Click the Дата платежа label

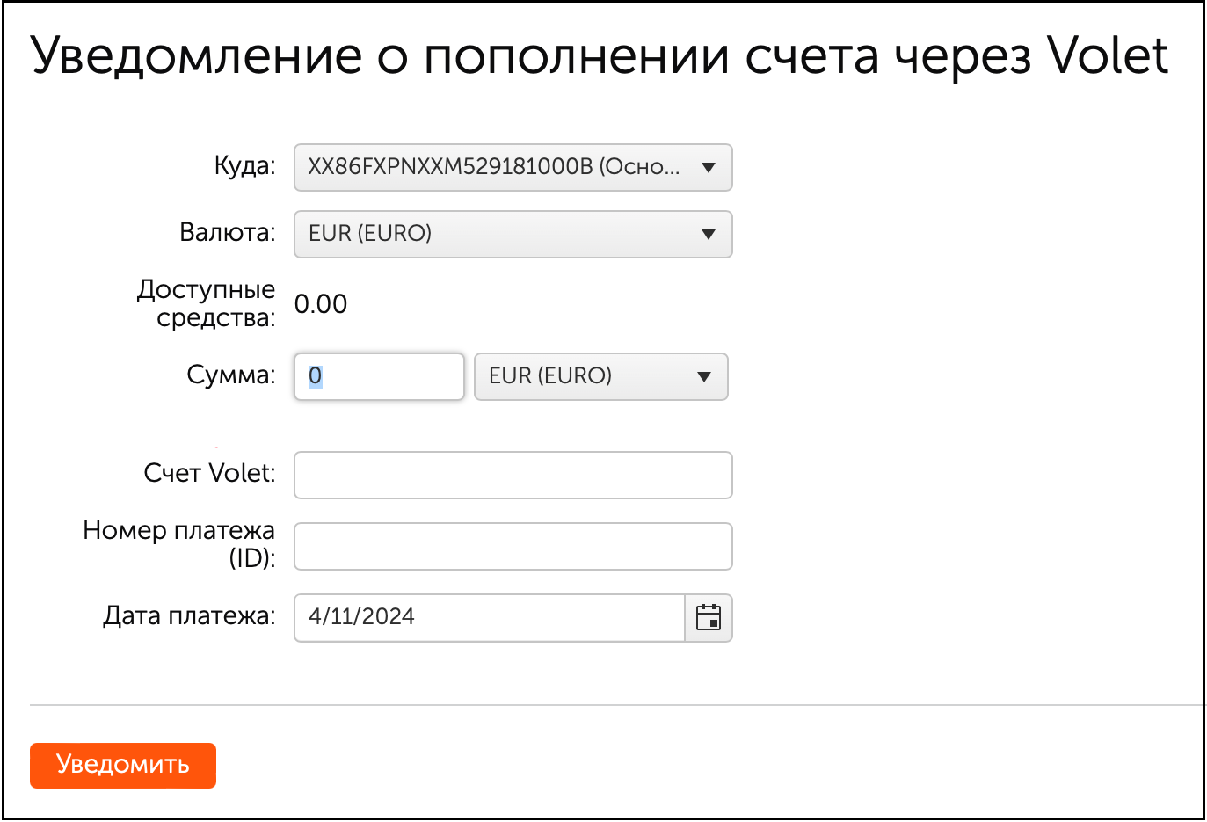[189, 615]
